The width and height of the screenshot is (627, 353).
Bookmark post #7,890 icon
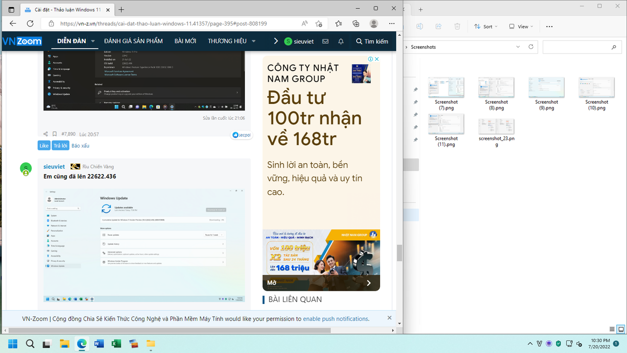tap(55, 134)
